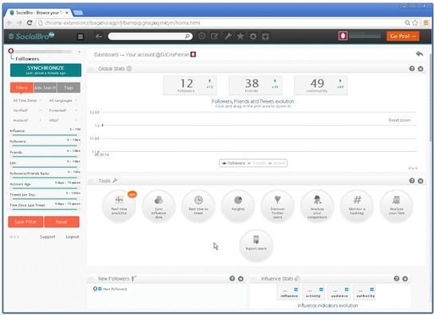
Task: Open Sync influence data tool
Action: pyautogui.click(x=158, y=206)
